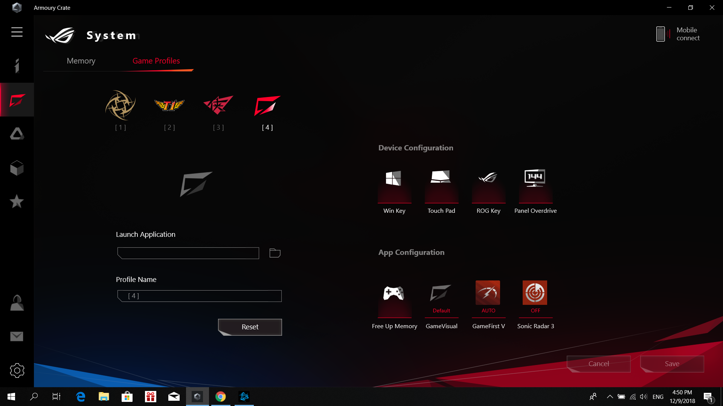The width and height of the screenshot is (723, 406).
Task: Toggle the Win Key device setting
Action: 394,192
